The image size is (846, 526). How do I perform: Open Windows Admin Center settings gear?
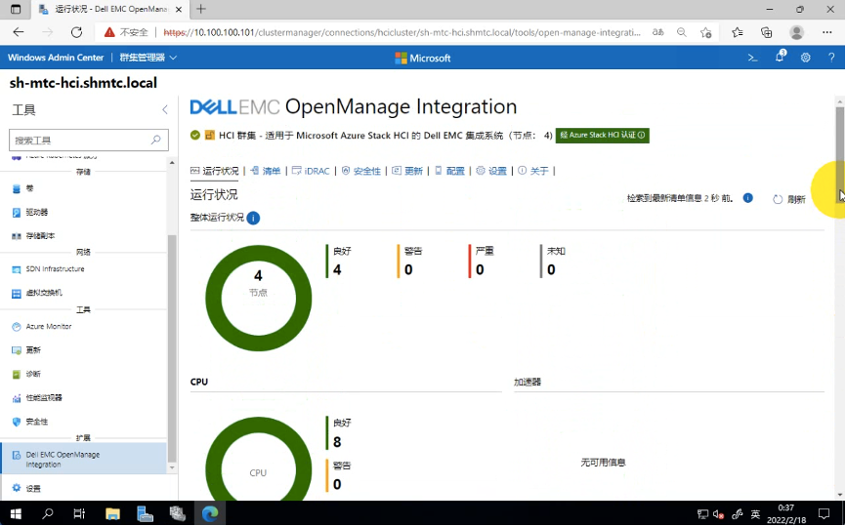click(806, 58)
